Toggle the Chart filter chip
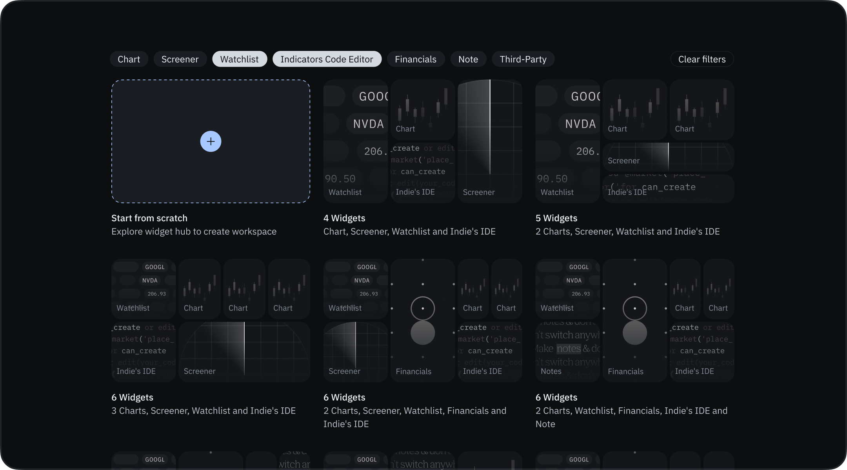The height and width of the screenshot is (470, 847). [x=129, y=59]
